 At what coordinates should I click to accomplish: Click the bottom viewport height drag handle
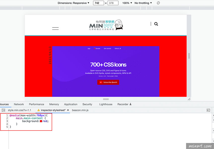(106, 99)
